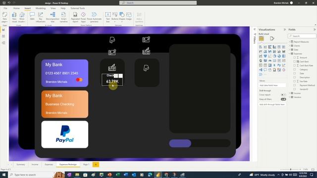
Task: Open more options on the 63.79K card
Action: pos(120,76)
